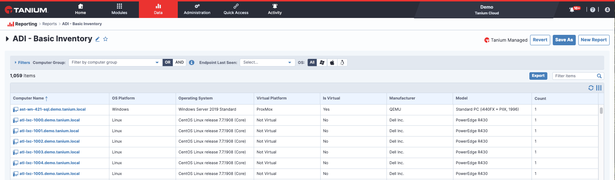Expand the Filters section
The image size is (615, 180).
click(22, 63)
